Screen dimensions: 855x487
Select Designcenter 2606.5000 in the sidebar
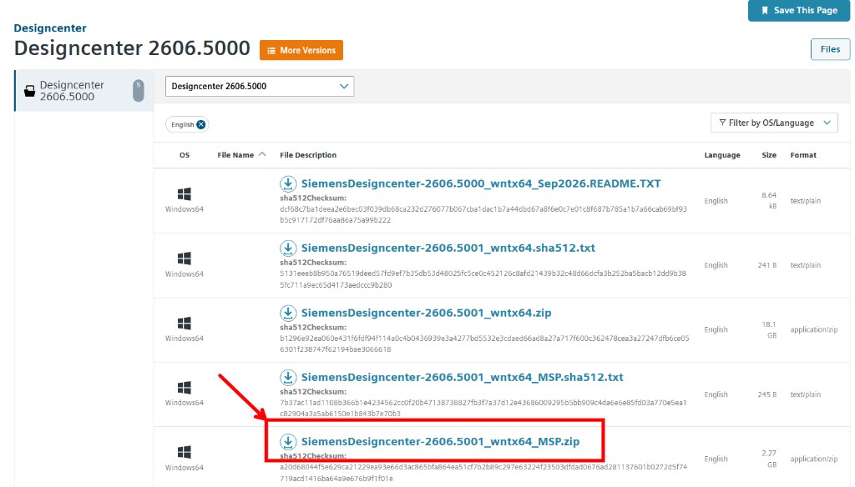tap(84, 90)
